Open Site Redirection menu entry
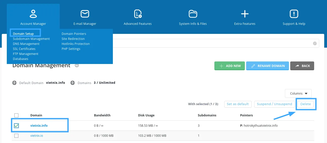 click(x=73, y=39)
